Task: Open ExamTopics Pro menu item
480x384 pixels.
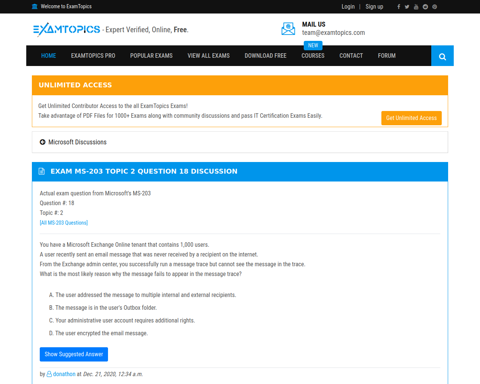Action: point(93,56)
